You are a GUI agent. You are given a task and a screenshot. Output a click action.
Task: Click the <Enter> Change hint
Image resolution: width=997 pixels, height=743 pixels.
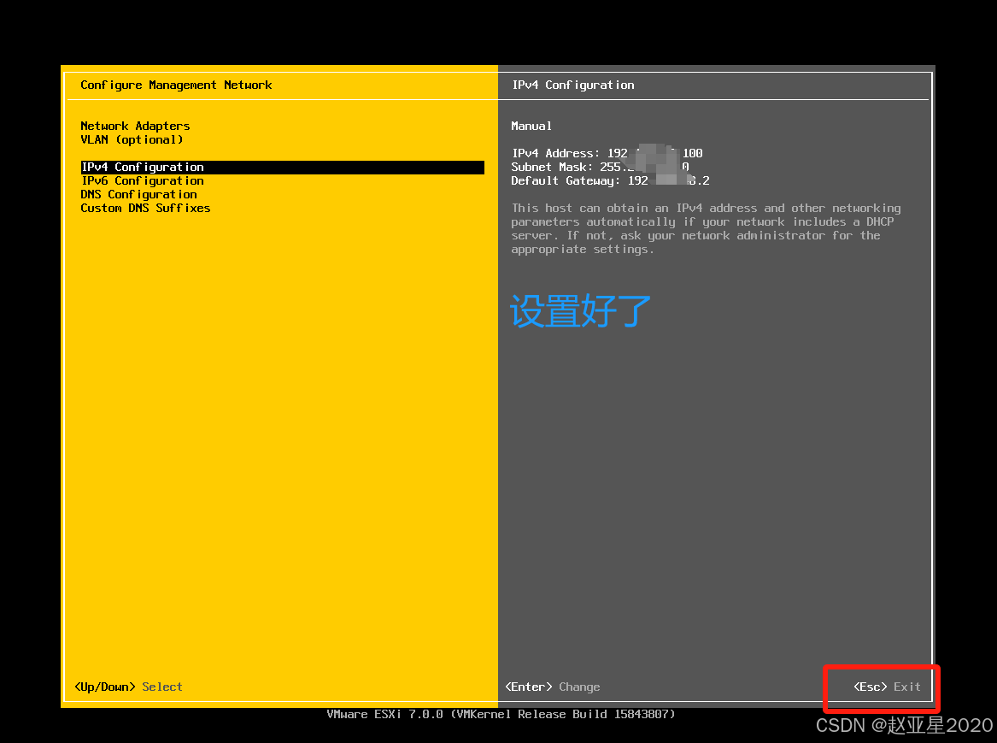click(x=553, y=687)
